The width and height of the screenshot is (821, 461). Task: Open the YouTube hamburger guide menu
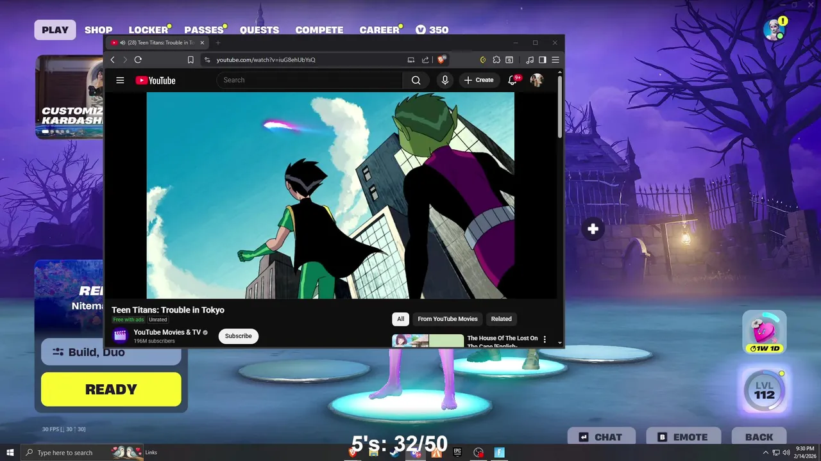[120, 80]
